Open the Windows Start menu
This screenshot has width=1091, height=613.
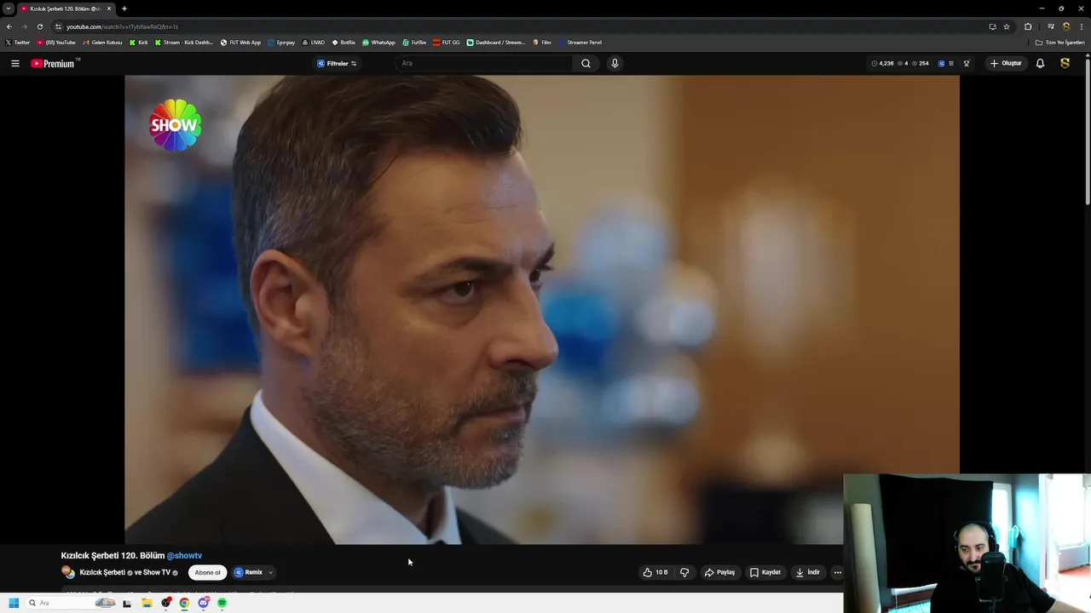click(14, 603)
